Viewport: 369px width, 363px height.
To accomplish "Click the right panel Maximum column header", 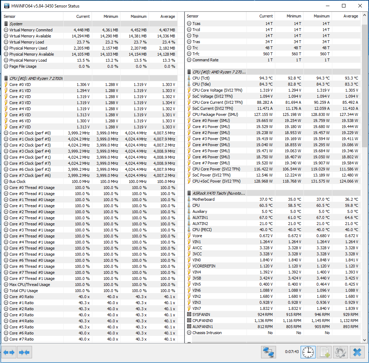I will (318, 16).
